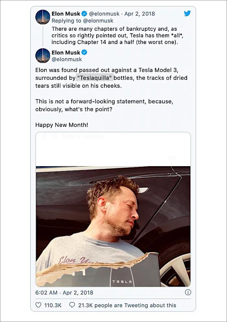The width and height of the screenshot is (227, 322).
Task: Follow the "Replying to @elonmusk" link
Action: (82, 21)
